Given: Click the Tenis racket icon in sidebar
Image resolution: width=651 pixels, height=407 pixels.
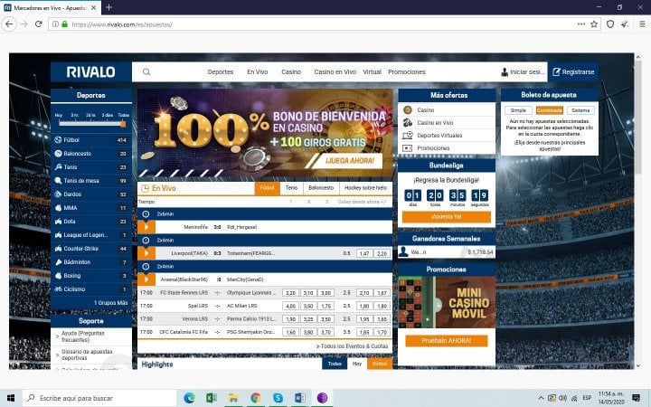Looking at the screenshot, I should 58,167.
